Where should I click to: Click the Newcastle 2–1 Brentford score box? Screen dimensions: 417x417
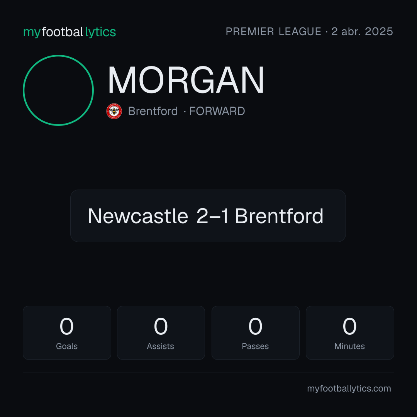[x=208, y=216]
